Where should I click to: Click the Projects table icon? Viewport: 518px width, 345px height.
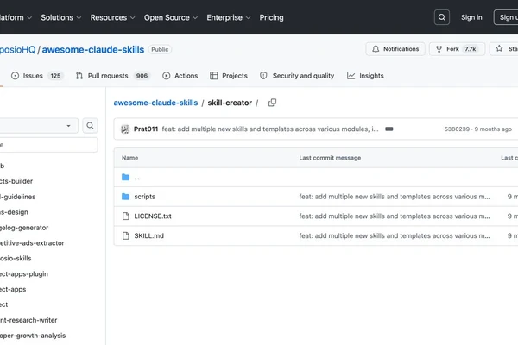tap(214, 76)
